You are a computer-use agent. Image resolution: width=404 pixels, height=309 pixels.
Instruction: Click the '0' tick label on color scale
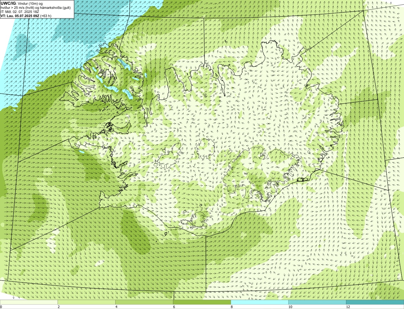pos(1,307)
